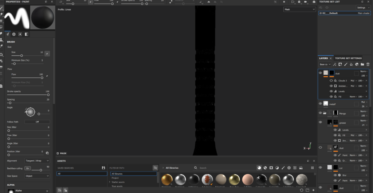Delete the selected layer with trash icon
This screenshot has width=373, height=193.
[368, 64]
